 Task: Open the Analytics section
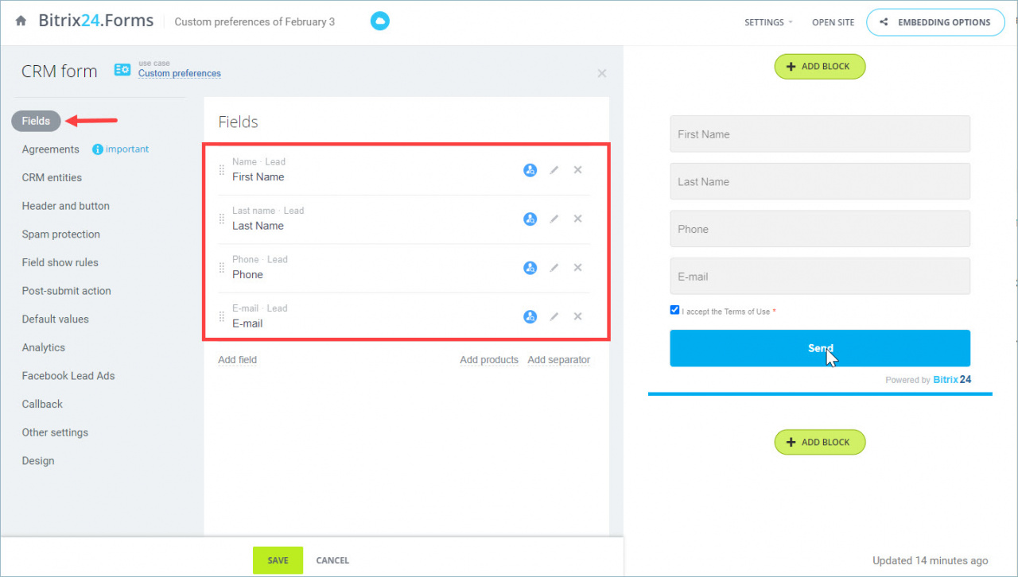[44, 347]
